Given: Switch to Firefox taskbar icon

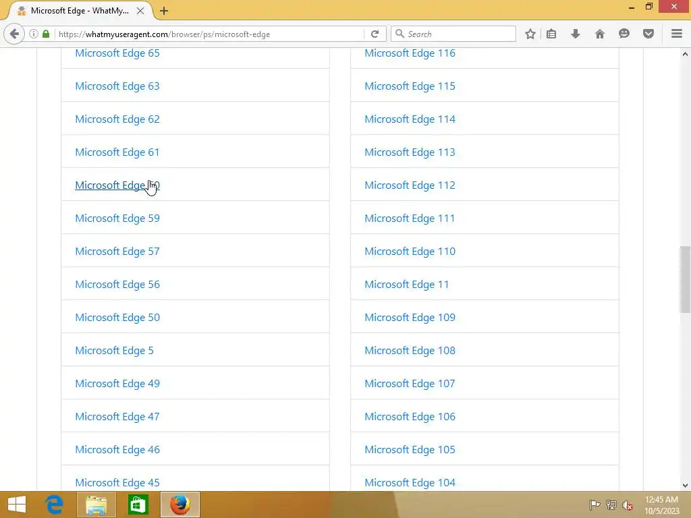Looking at the screenshot, I should [x=179, y=505].
